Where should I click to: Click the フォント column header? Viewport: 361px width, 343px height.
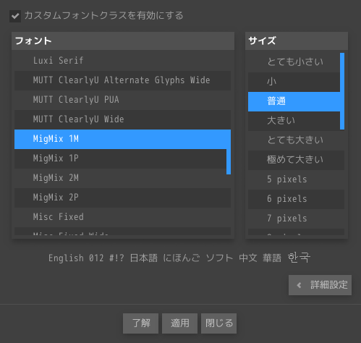[123, 41]
